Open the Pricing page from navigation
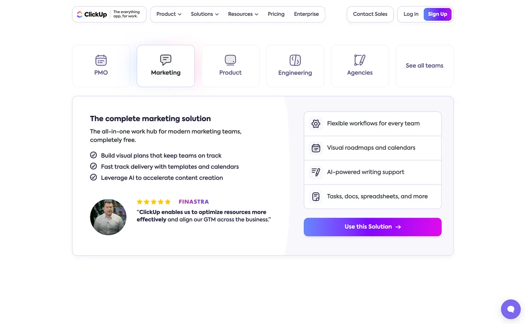Screen dimensions: 525x324 point(276,14)
